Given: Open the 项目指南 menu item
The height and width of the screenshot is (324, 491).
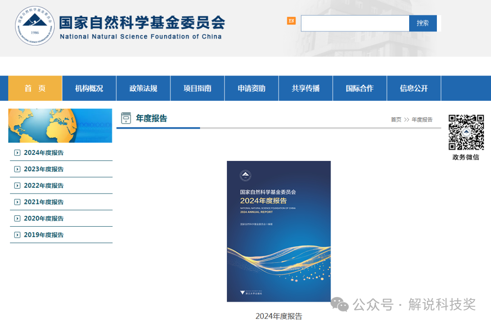Looking at the screenshot, I should click(x=197, y=88).
